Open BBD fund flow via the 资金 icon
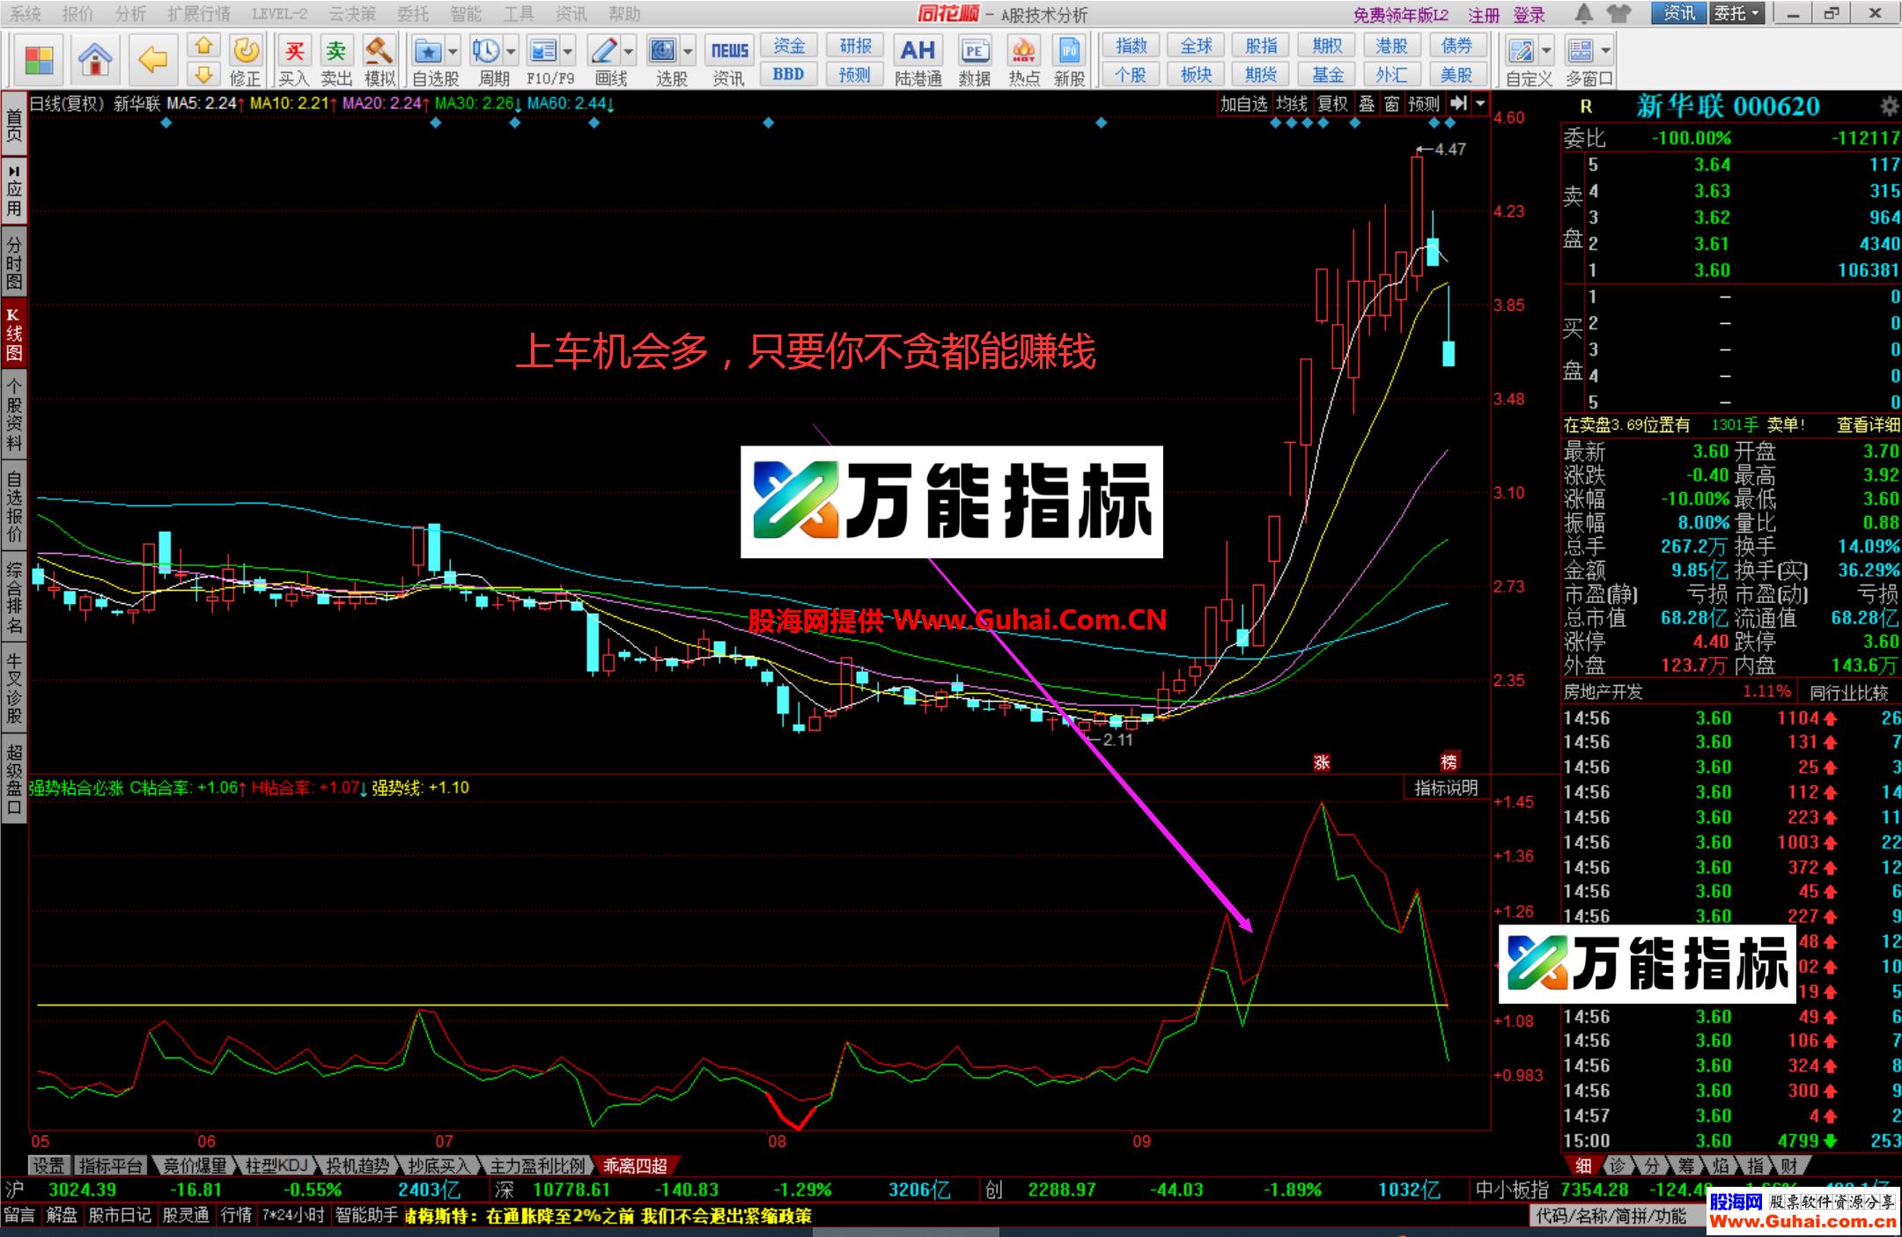 pyautogui.click(x=788, y=47)
